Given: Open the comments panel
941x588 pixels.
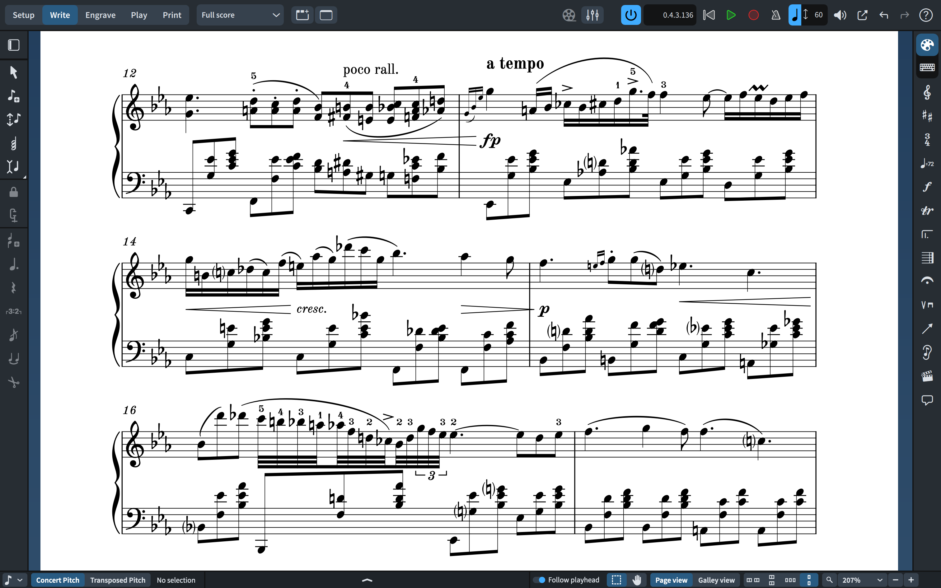Looking at the screenshot, I should (927, 400).
